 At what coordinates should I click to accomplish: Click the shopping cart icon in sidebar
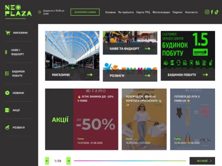[x=7, y=33]
